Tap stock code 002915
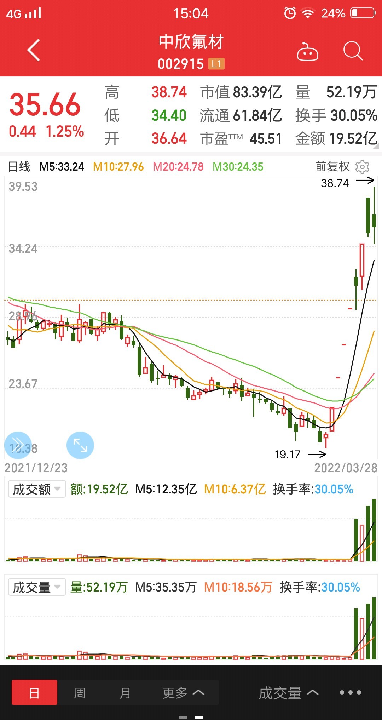This screenshot has height=720, width=382. [x=181, y=64]
